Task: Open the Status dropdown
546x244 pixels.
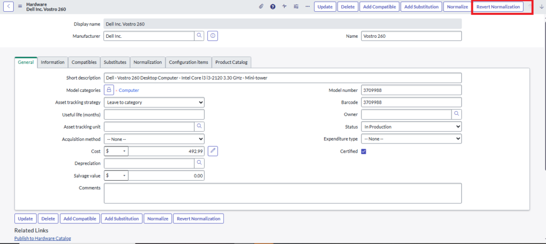Action: [411, 127]
